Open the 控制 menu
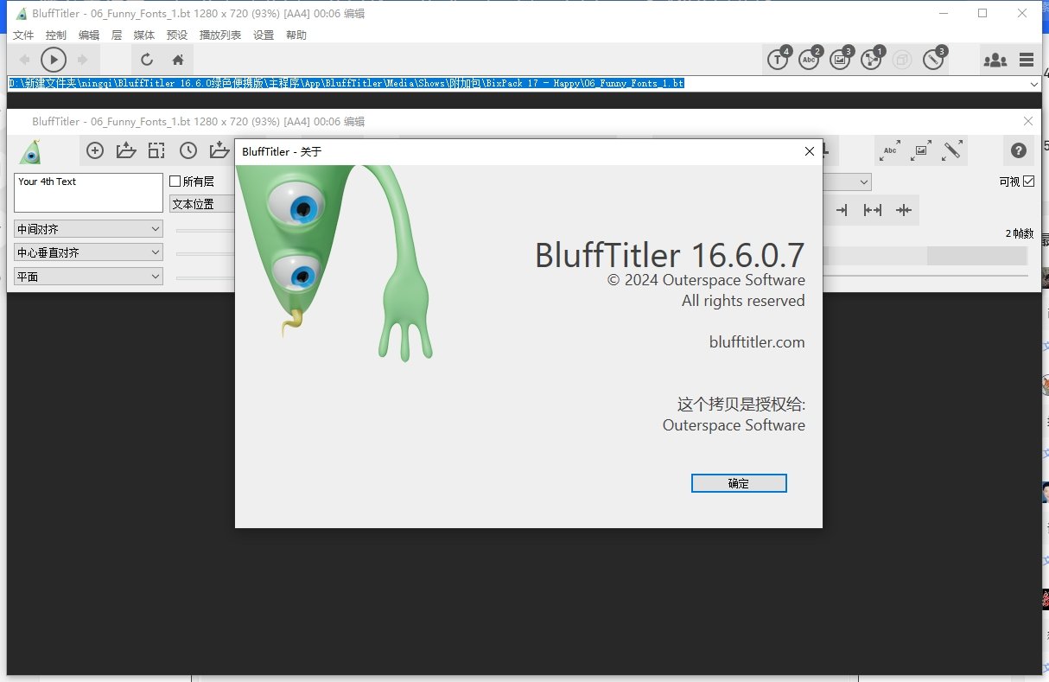The width and height of the screenshot is (1049, 682). tap(56, 35)
